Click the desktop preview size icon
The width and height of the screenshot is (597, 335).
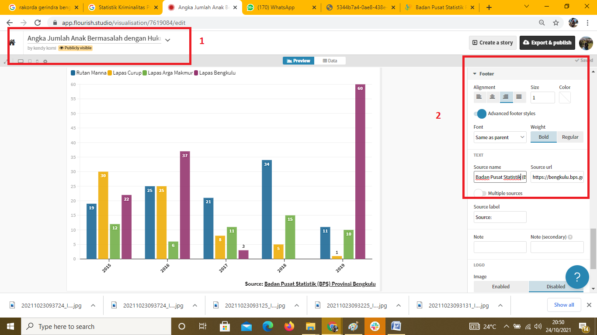(21, 62)
